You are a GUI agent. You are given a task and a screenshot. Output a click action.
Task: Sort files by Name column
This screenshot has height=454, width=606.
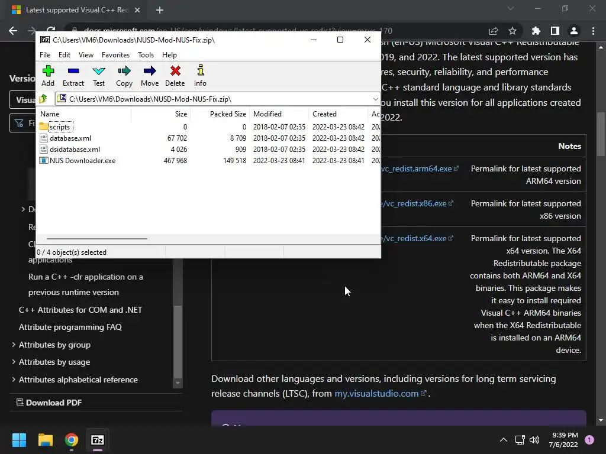tap(83, 114)
